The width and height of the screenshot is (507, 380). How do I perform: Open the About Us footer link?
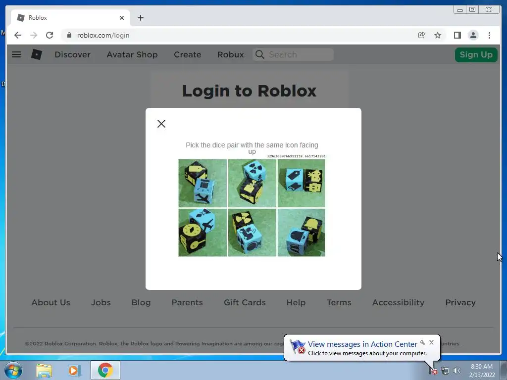click(51, 302)
